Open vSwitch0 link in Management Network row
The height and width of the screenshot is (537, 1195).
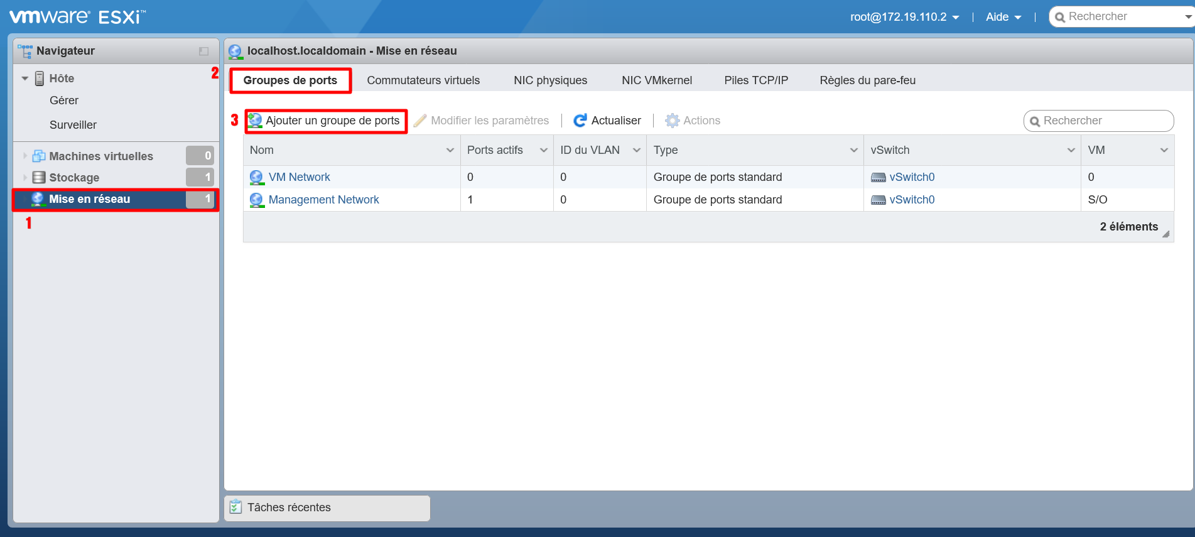(x=912, y=200)
